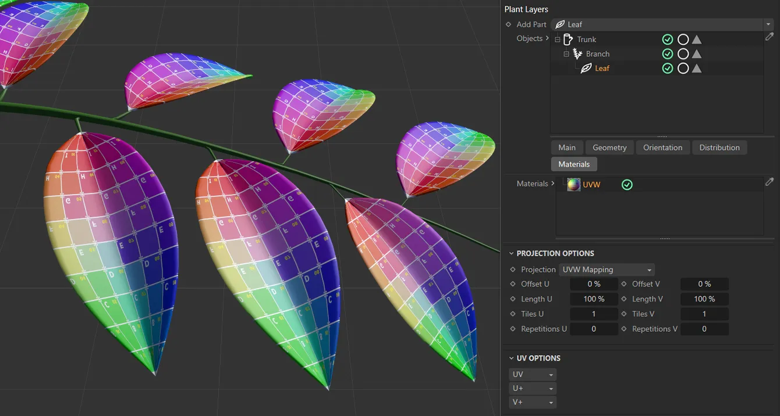Viewport: 780px width, 416px height.
Task: Collapse the PROJECTION OPTIONS section
Action: pos(512,253)
